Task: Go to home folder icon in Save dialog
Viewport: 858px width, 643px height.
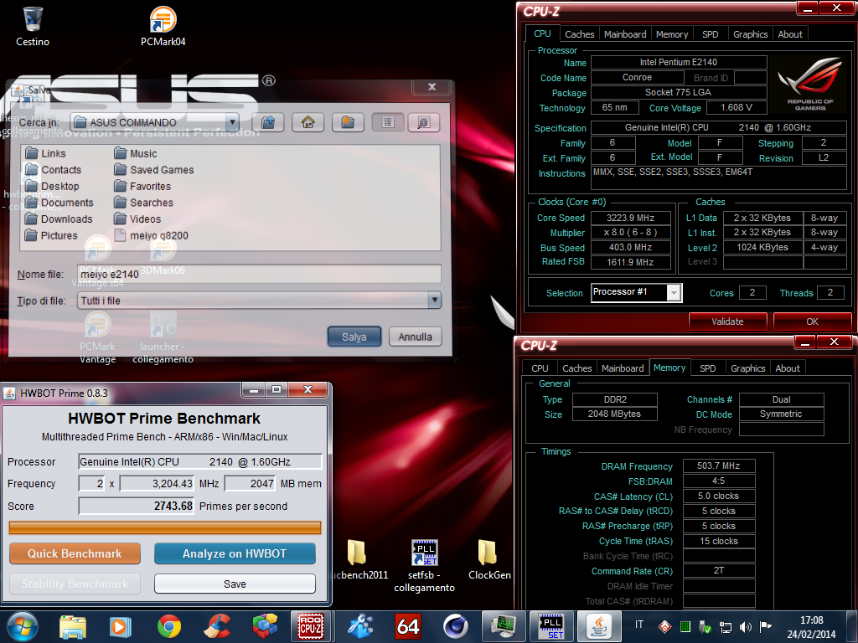Action: click(x=308, y=122)
